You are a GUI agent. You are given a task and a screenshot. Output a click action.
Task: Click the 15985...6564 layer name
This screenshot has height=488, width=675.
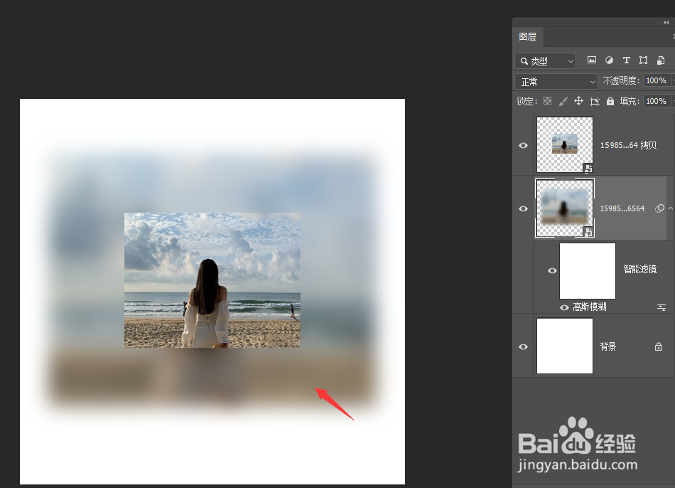pyautogui.click(x=622, y=208)
